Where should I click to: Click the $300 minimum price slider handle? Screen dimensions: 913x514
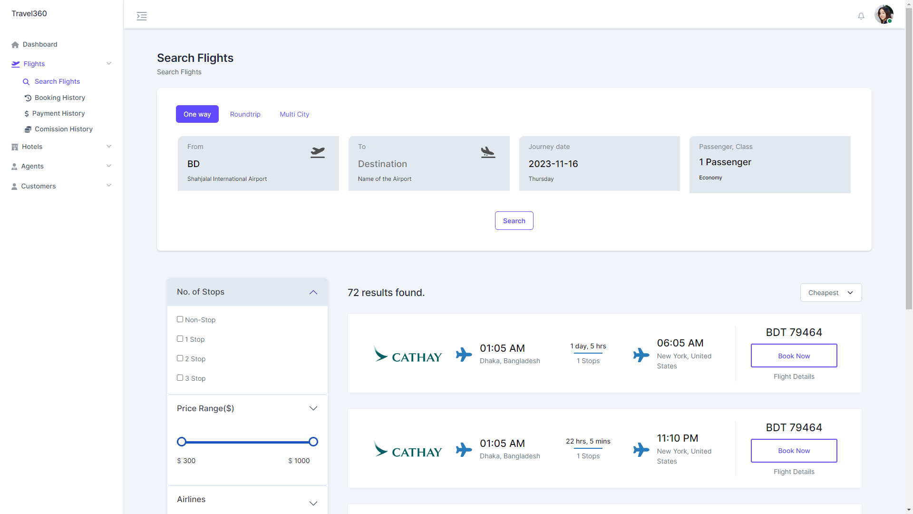coord(182,442)
